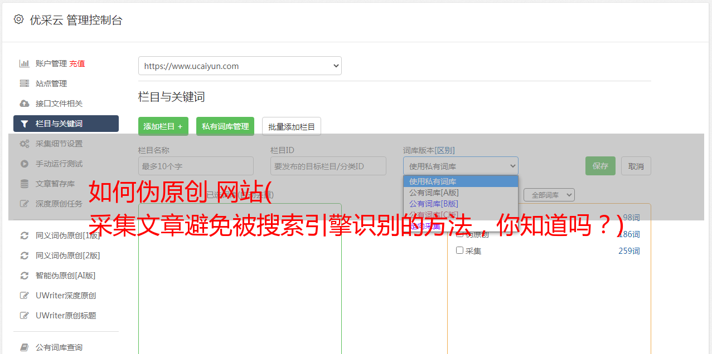Click the refresh icon for 智能伪原创[AI版]

coord(25,276)
